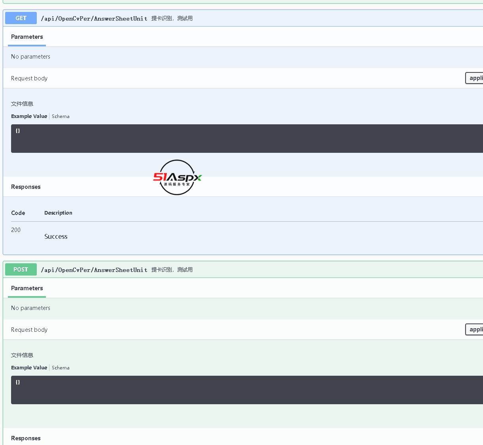
Task: Click the blue GET method badge
Action: point(21,18)
